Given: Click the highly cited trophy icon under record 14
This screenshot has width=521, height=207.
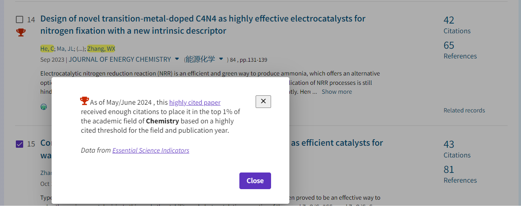Looking at the screenshot, I should click(21, 32).
